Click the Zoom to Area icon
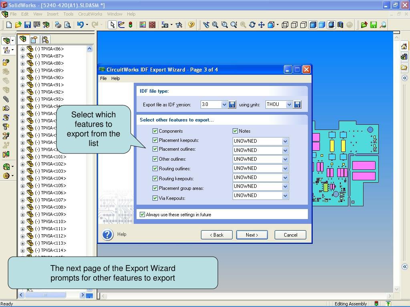 [x=224, y=25]
